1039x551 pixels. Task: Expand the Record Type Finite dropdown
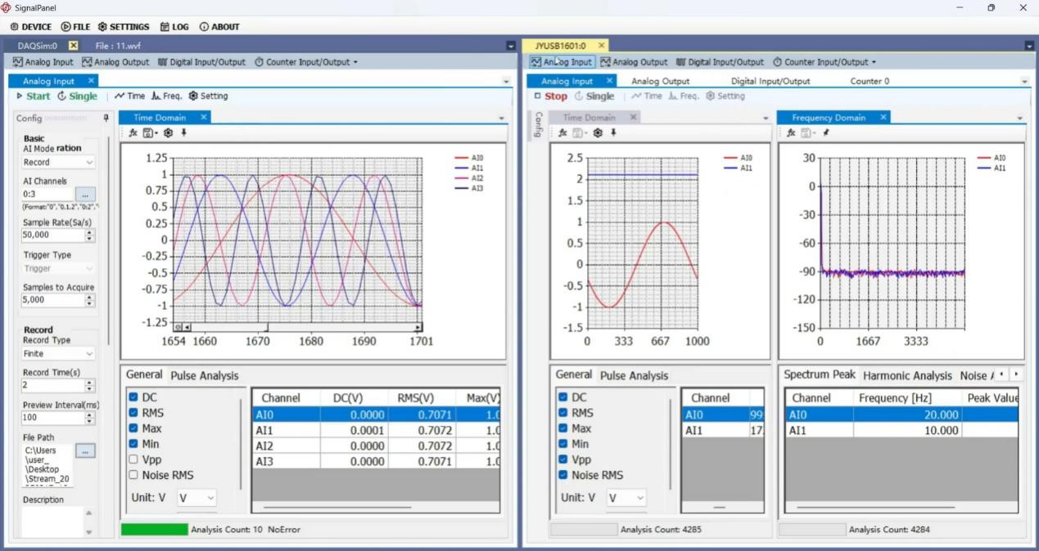coord(58,354)
